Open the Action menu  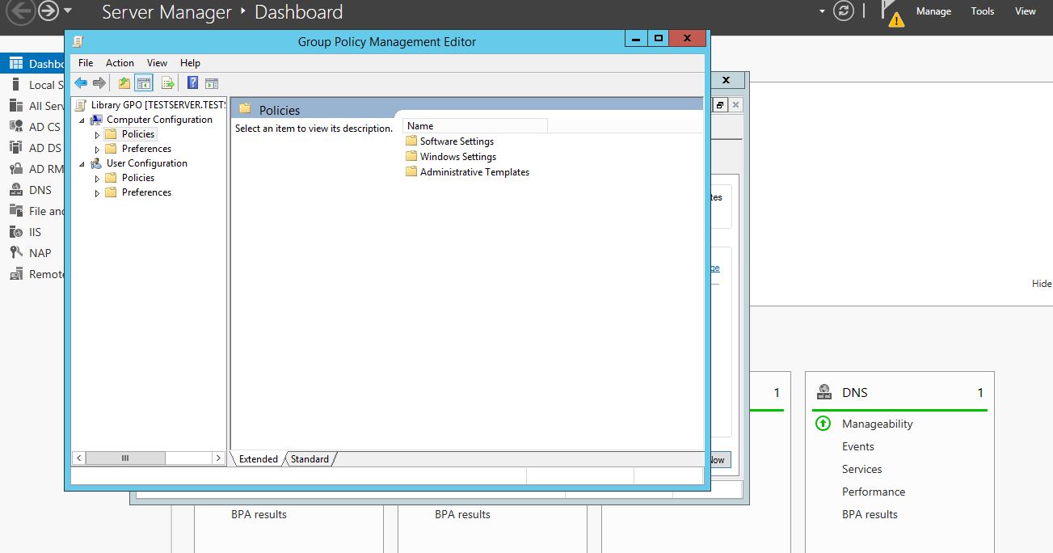tap(120, 63)
